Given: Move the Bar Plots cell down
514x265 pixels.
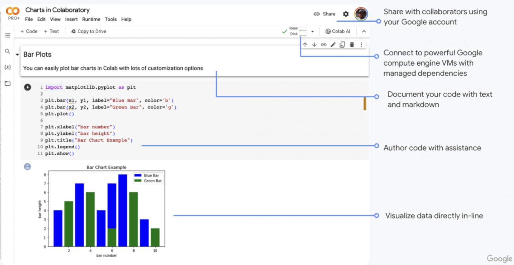Looking at the screenshot, I should [314, 45].
